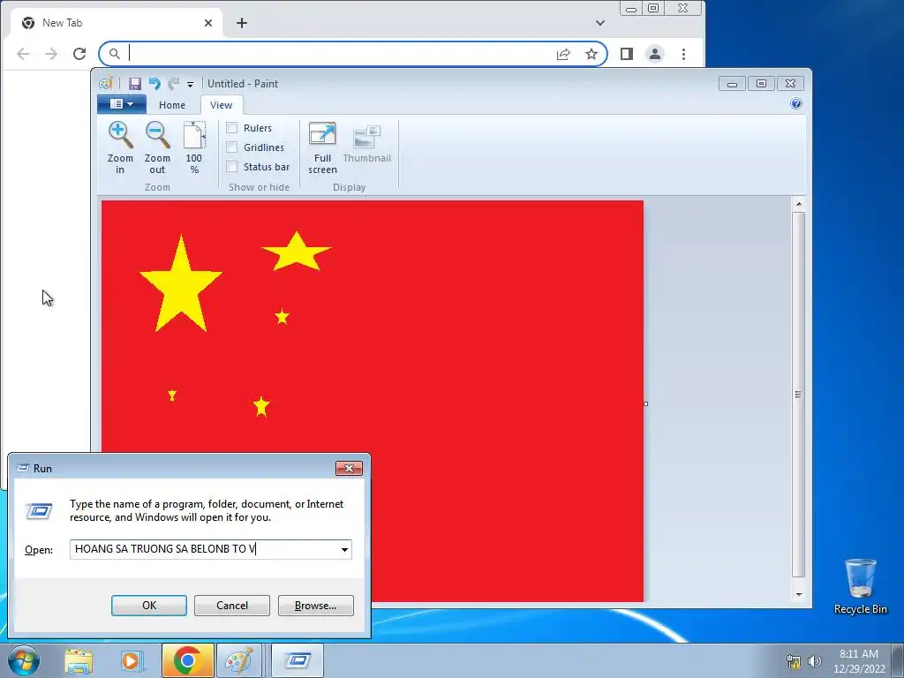Click the Zoom out magnifier in Paint
The width and height of the screenshot is (904, 678).
157,147
